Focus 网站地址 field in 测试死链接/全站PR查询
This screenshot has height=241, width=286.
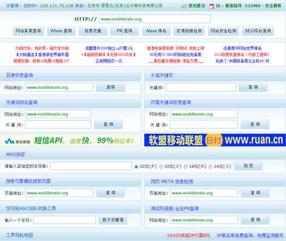204,220
